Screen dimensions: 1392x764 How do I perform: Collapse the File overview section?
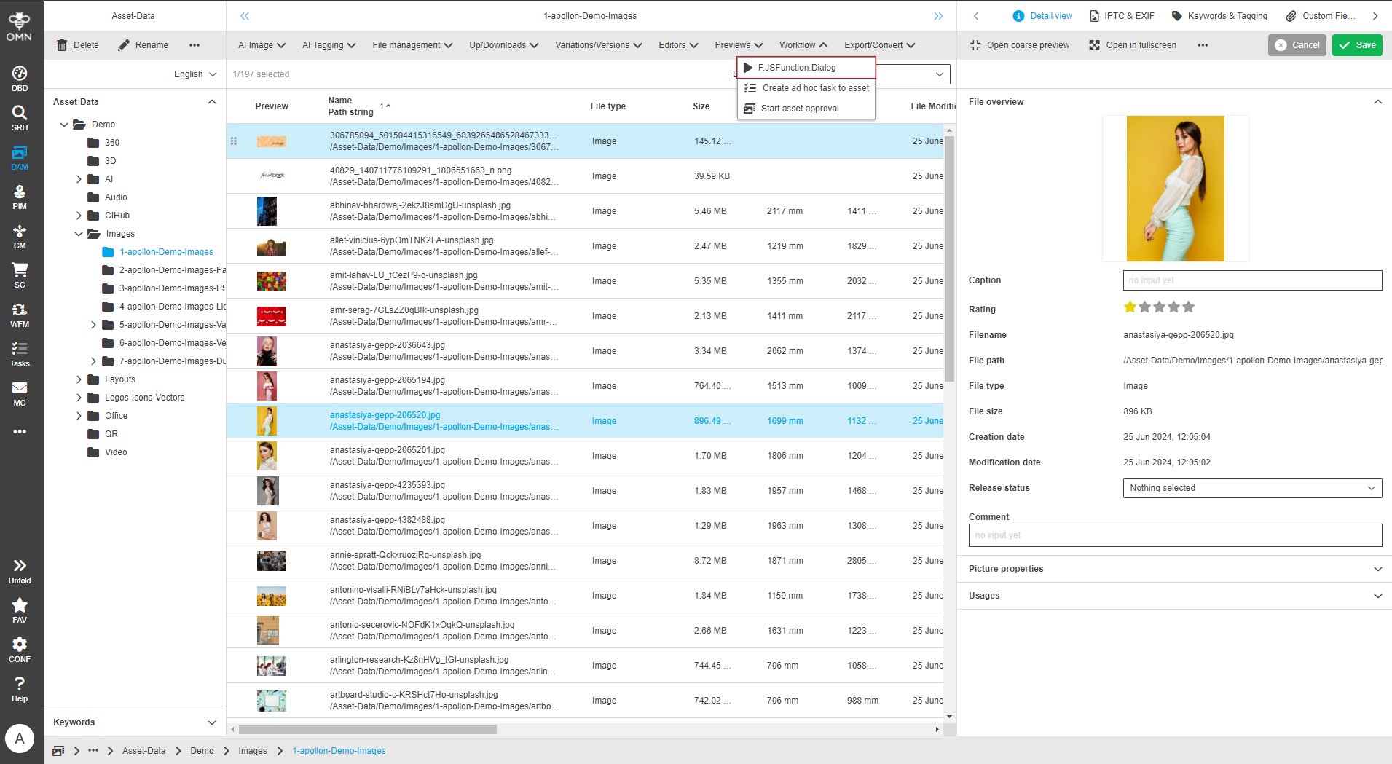pyautogui.click(x=1377, y=102)
